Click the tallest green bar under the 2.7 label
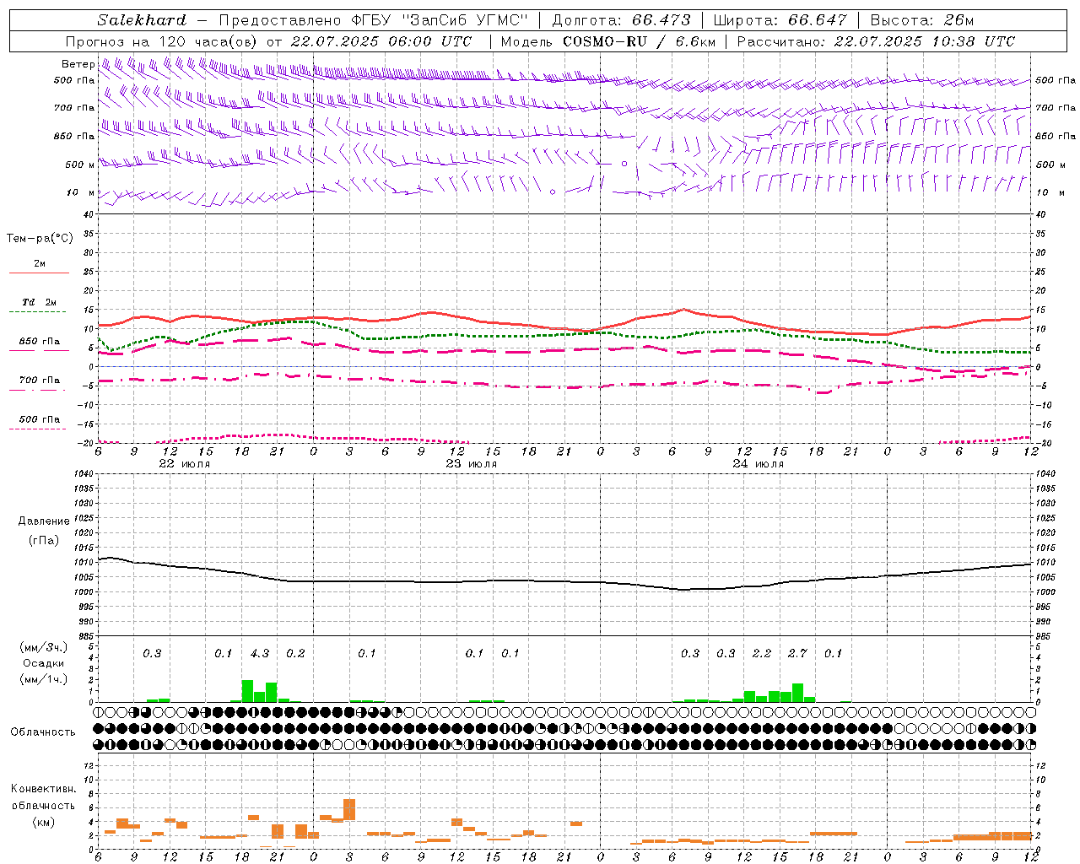Screen dimensions: 1080x864 797,693
